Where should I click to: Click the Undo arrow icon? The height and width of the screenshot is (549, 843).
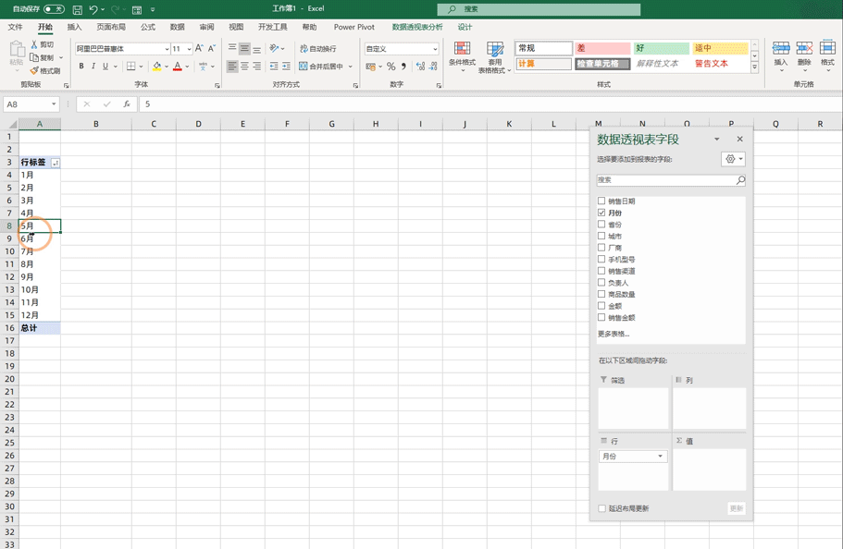click(93, 9)
